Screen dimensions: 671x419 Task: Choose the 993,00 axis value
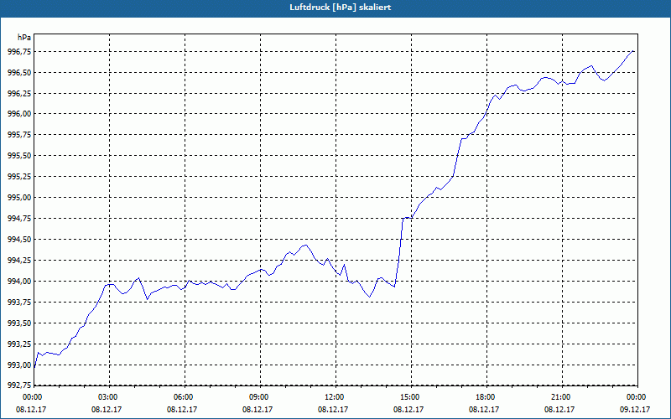point(19,365)
